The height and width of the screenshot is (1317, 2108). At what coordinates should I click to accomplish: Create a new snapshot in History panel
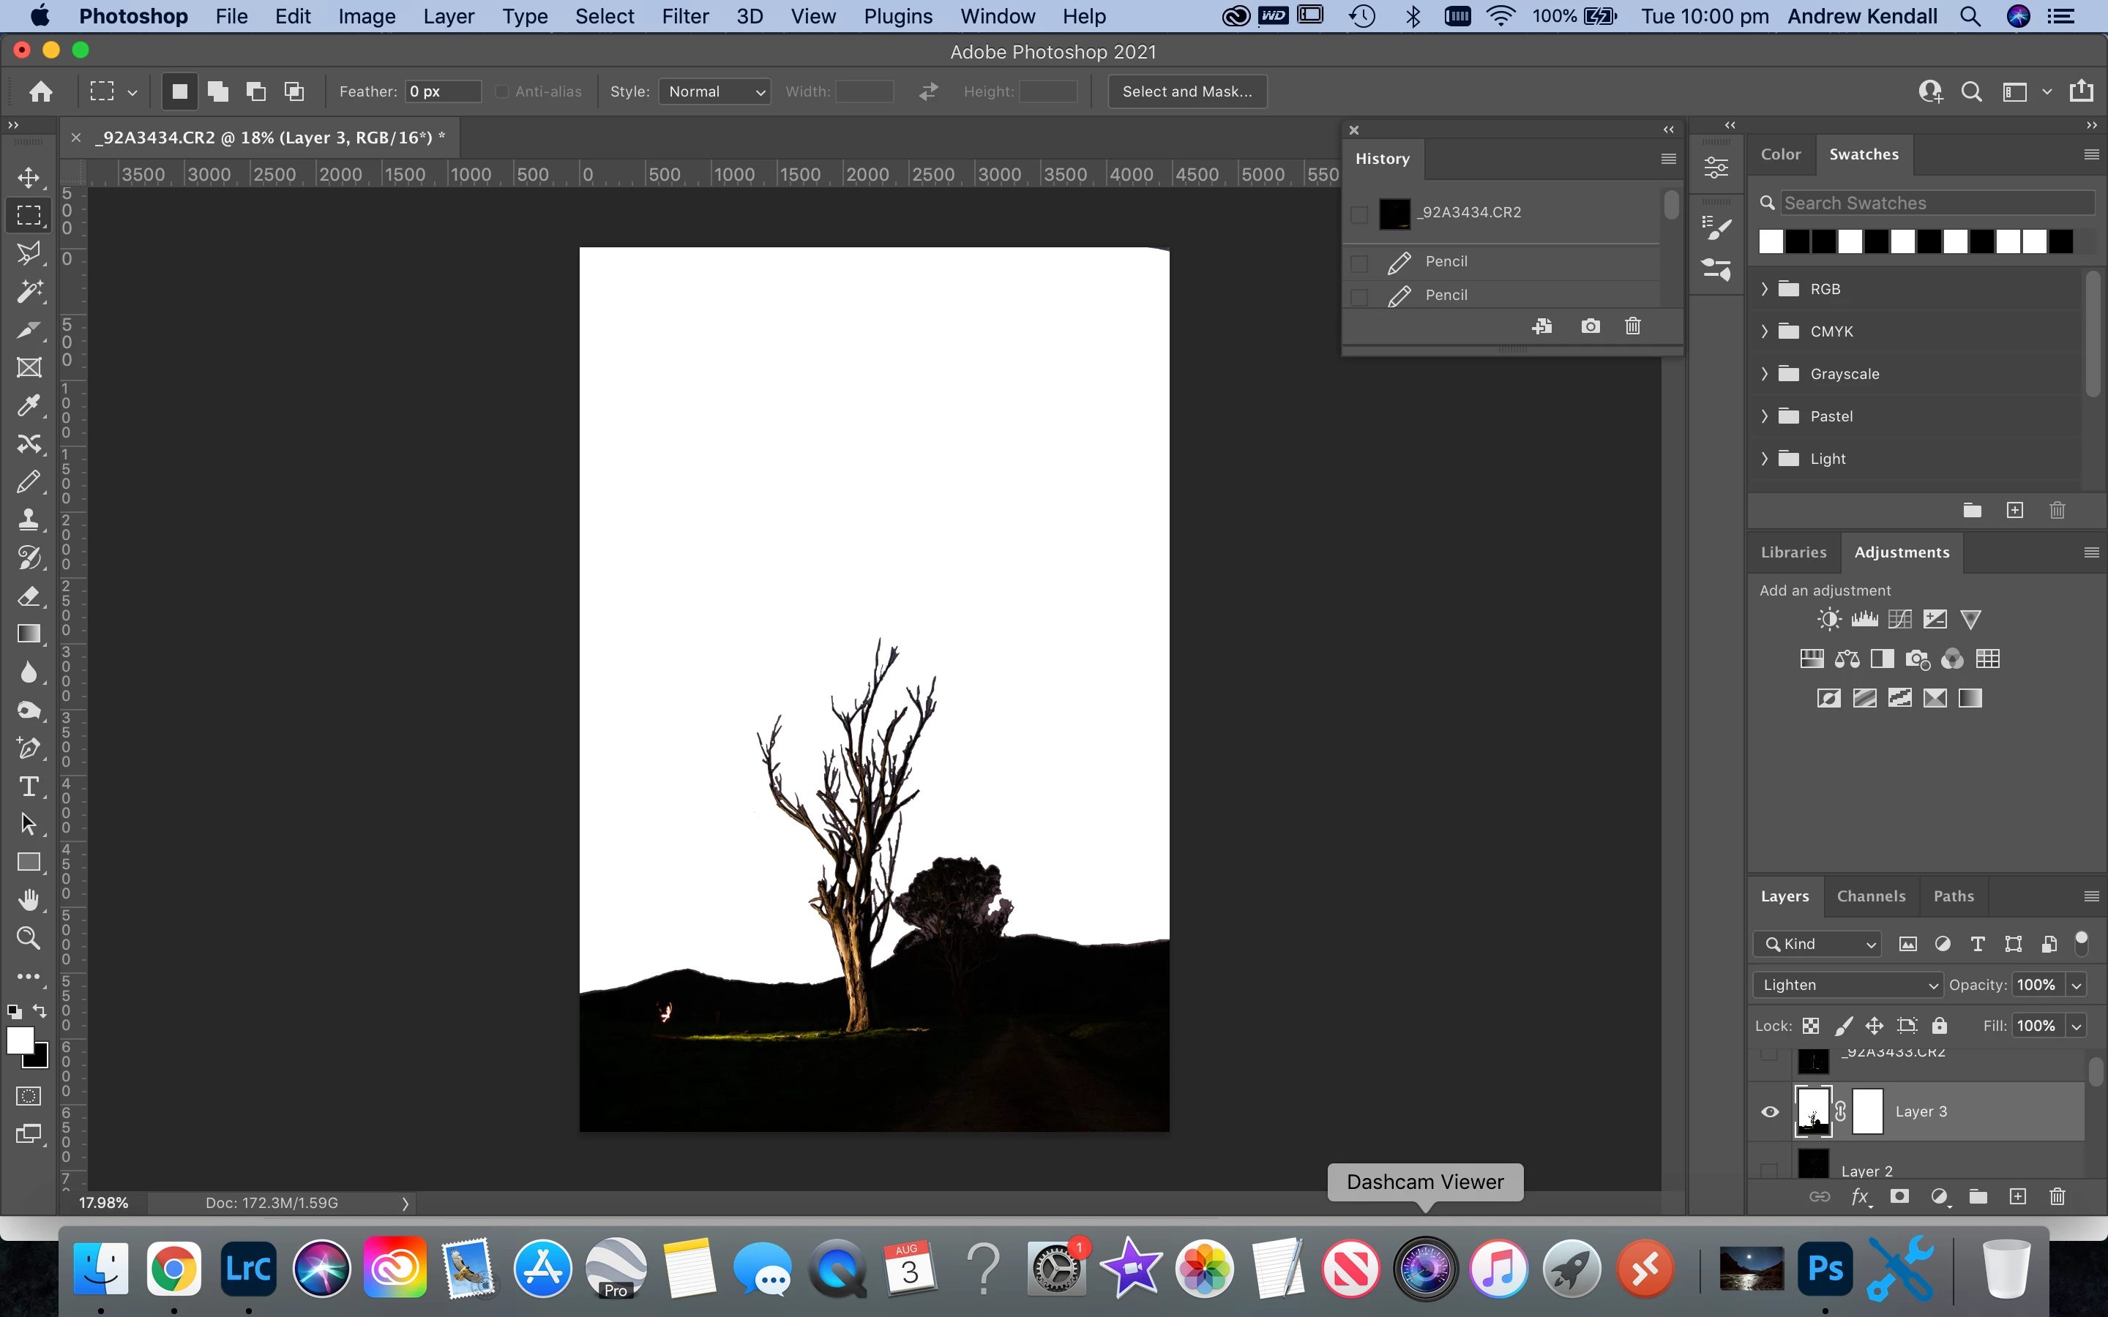click(1590, 326)
